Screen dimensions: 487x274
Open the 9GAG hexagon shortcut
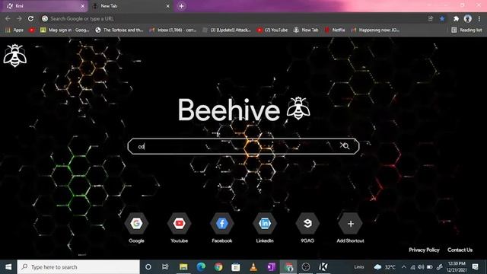(x=307, y=223)
